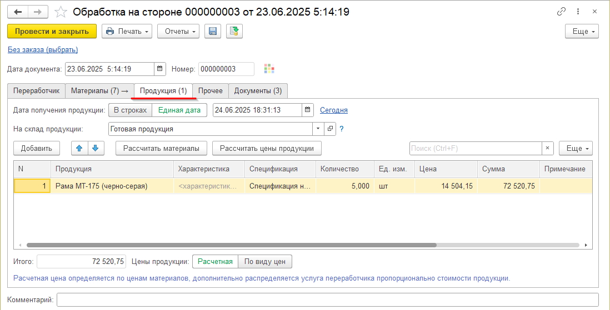Viewport: 610px width, 310px height.
Task: Click Рассчитать цены продукции button
Action: [x=267, y=148]
